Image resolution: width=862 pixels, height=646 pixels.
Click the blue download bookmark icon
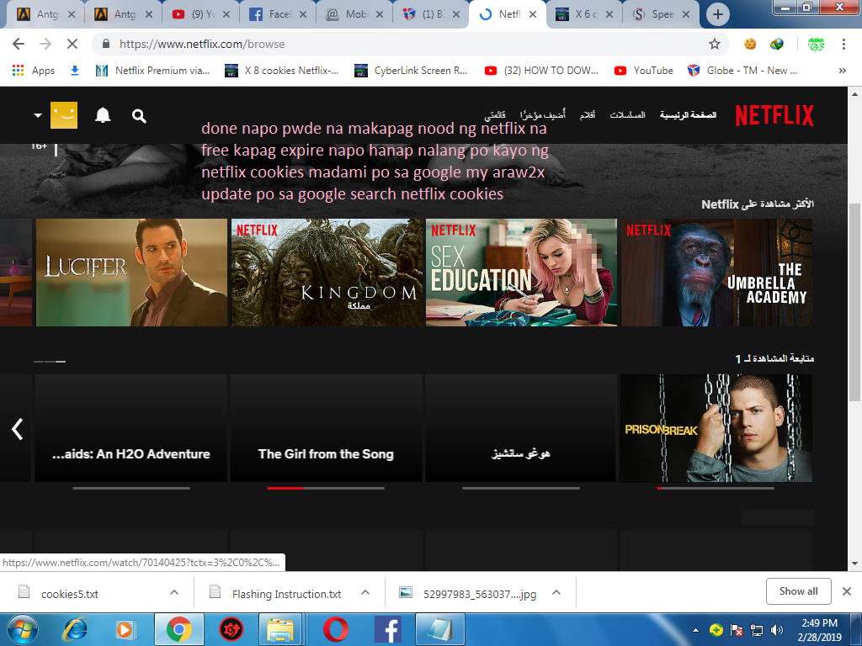coord(75,71)
